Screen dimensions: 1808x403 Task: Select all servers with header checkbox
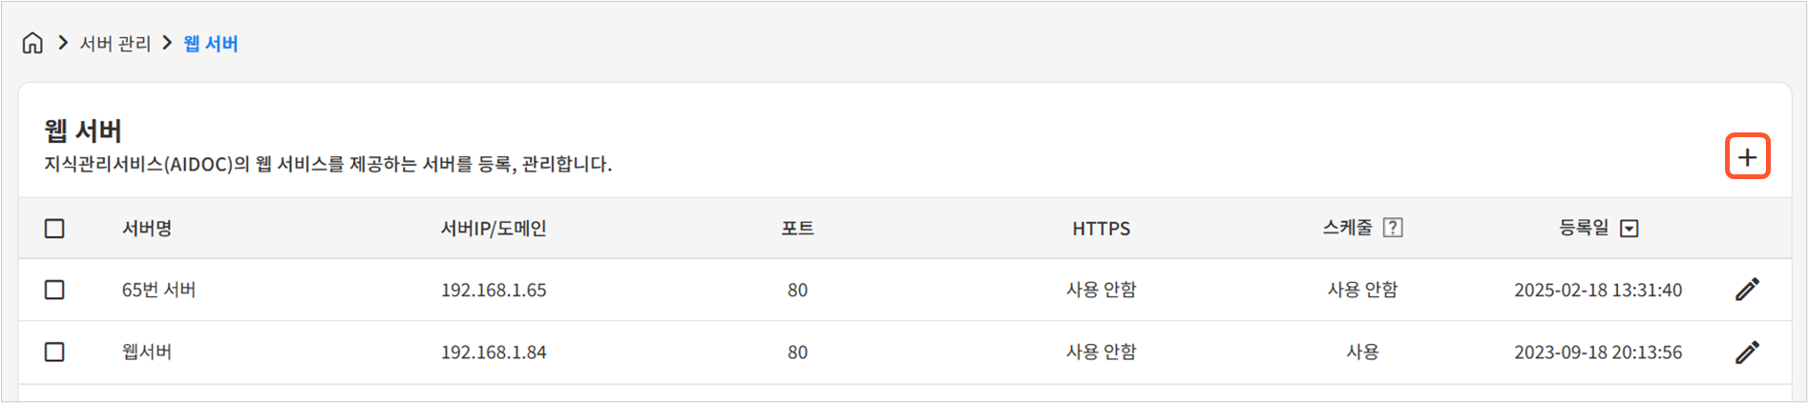pyautogui.click(x=54, y=229)
